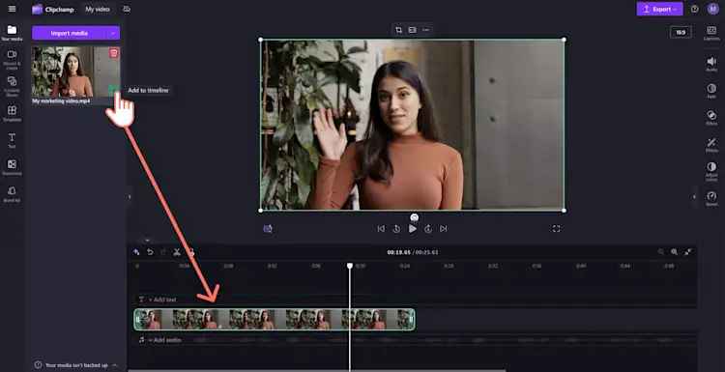The height and width of the screenshot is (372, 725).
Task: Click the timeline horizontal scrollbar
Action: [x=317, y=370]
